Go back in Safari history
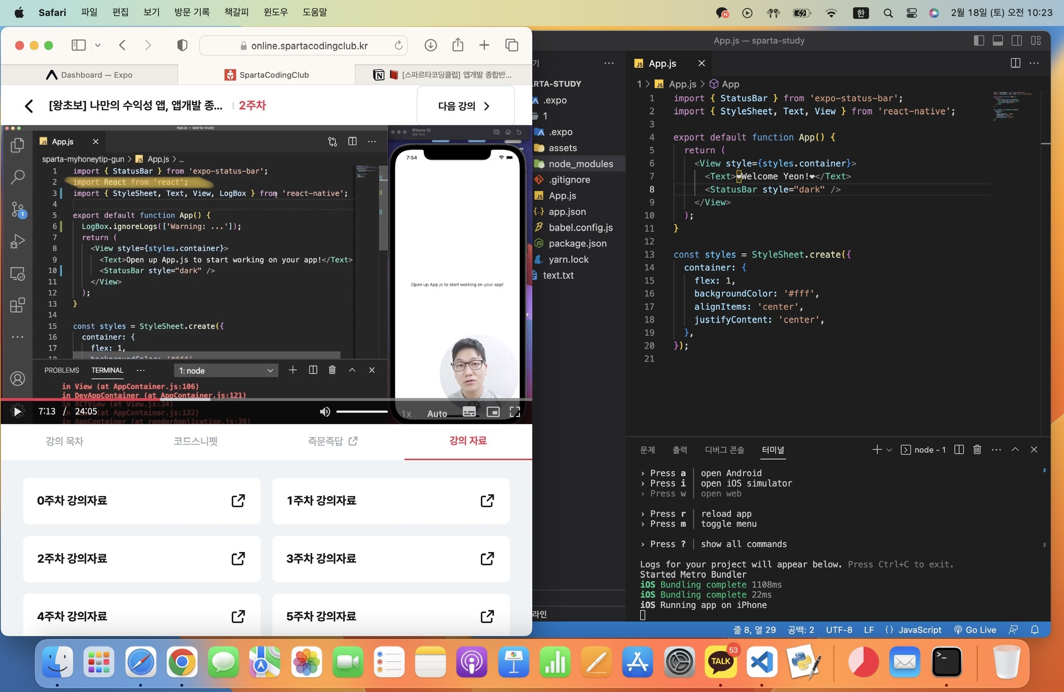Viewport: 1064px width, 692px height. click(x=122, y=45)
